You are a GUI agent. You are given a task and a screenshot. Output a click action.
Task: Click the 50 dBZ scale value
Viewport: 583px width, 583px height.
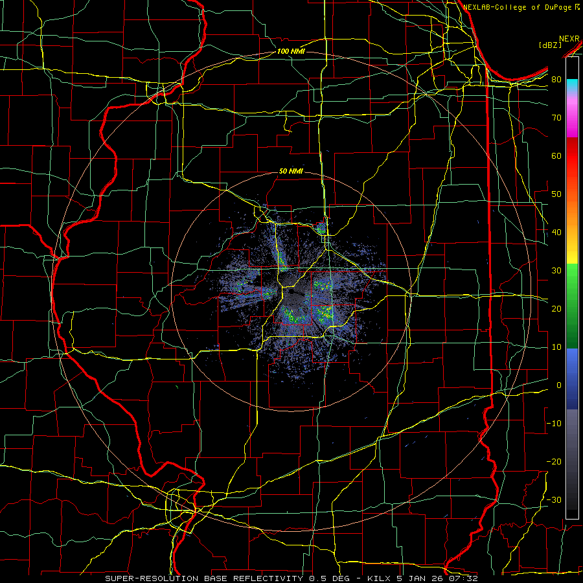click(556, 194)
